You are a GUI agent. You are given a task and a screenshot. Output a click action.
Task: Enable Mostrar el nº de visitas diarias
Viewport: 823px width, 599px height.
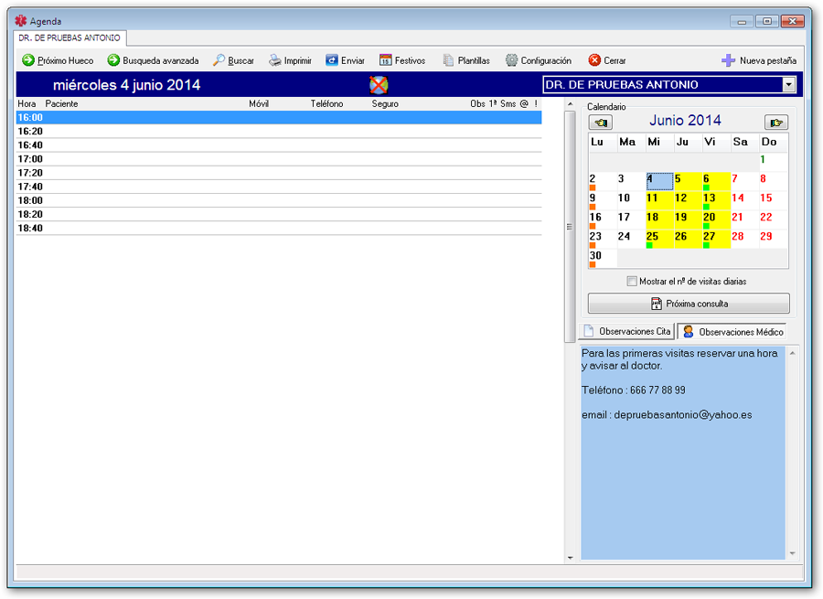pos(632,282)
